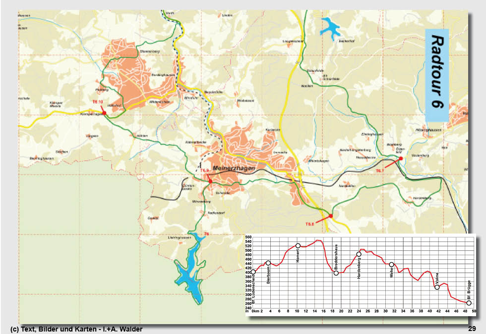486x334 pixels.
Task: Click the Volme circle on the elevation graph
Action: tap(436, 287)
